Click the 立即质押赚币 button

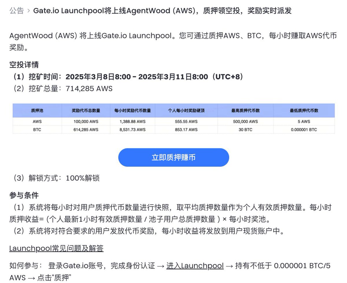pyautogui.click(x=173, y=157)
